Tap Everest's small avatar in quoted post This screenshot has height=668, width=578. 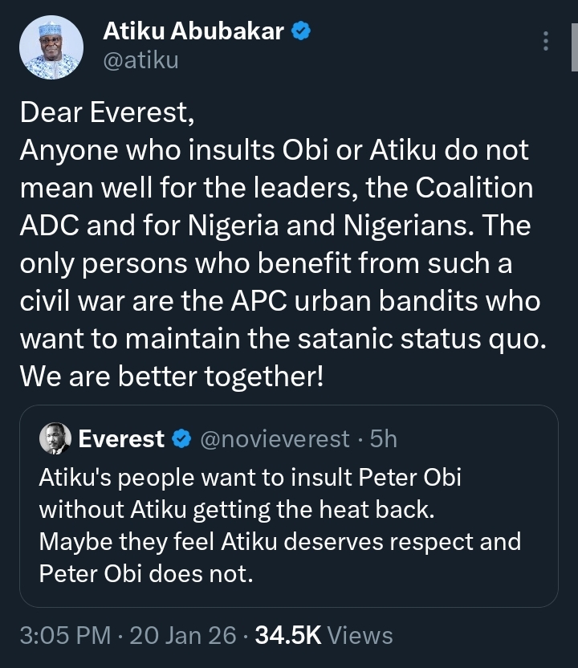pos(56,438)
